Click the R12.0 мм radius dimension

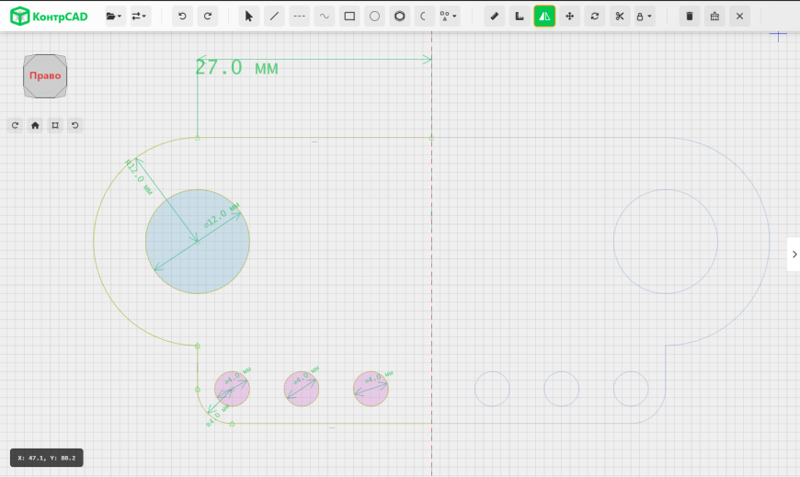139,176
